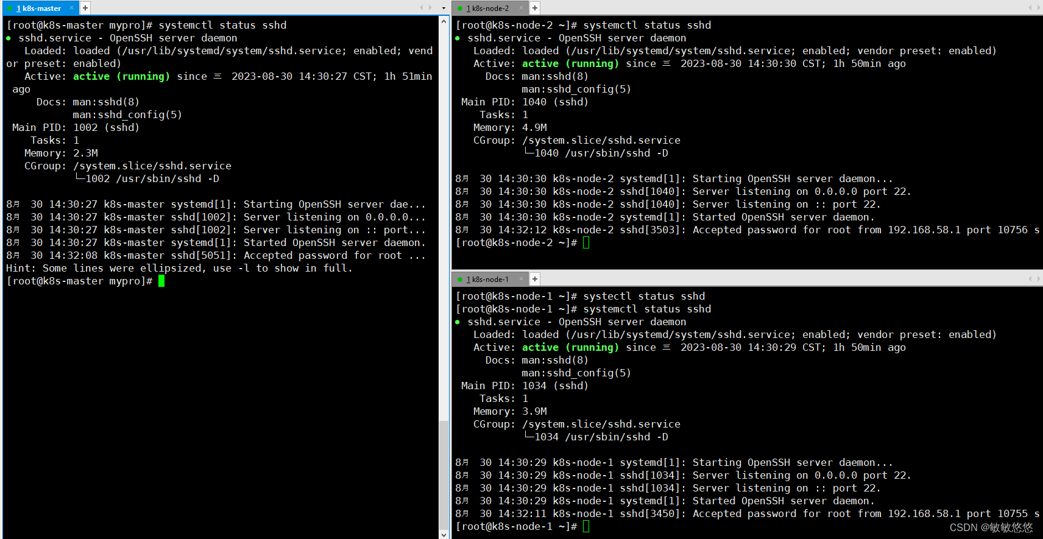Image resolution: width=1043 pixels, height=539 pixels.
Task: Click the green cursor at k8s-master prompt
Action: click(161, 281)
